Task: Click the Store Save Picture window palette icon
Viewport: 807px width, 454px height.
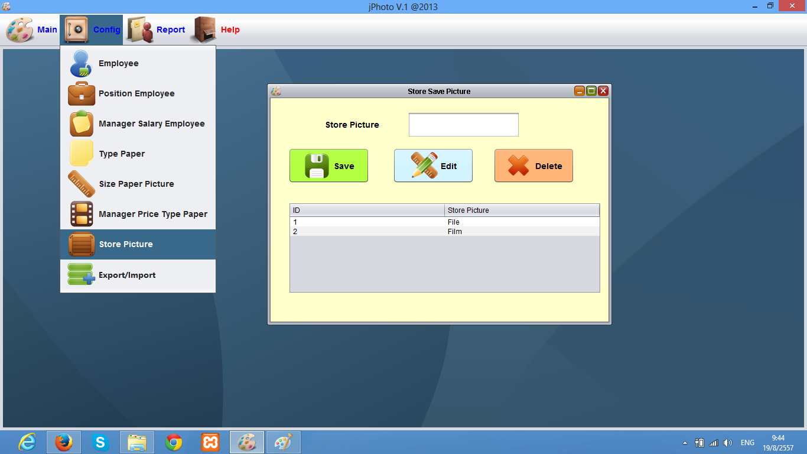Action: tap(275, 91)
